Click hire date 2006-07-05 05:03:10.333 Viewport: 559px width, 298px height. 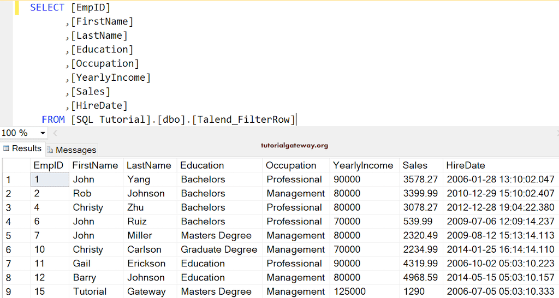(x=501, y=291)
